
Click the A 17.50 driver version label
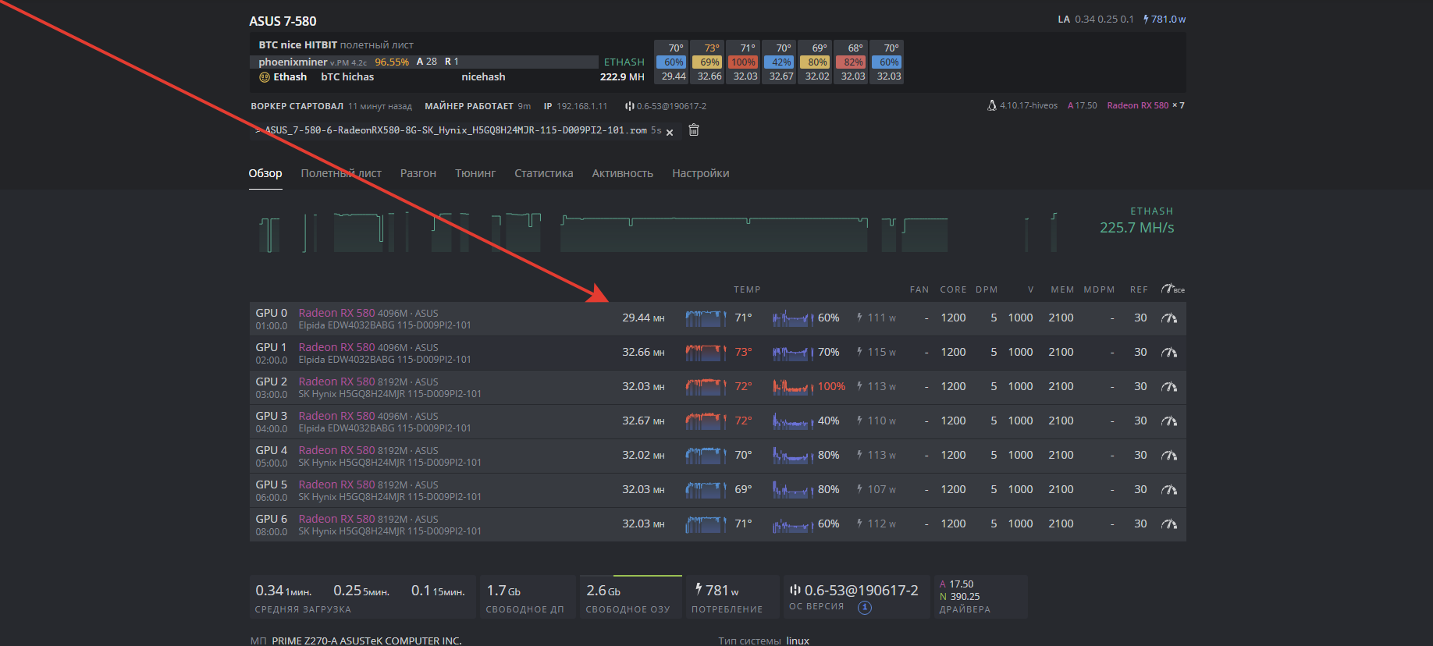(1082, 105)
